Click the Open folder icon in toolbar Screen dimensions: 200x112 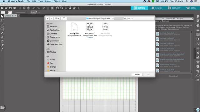click(6, 8)
